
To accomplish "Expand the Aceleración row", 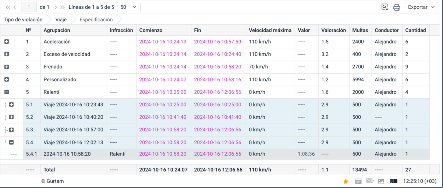I will pyautogui.click(x=7, y=42).
